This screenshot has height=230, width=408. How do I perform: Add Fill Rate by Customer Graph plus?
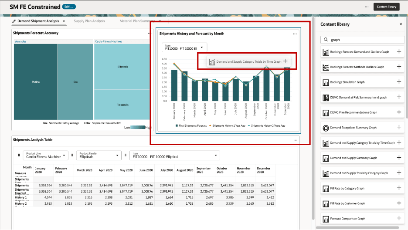coord(399,203)
